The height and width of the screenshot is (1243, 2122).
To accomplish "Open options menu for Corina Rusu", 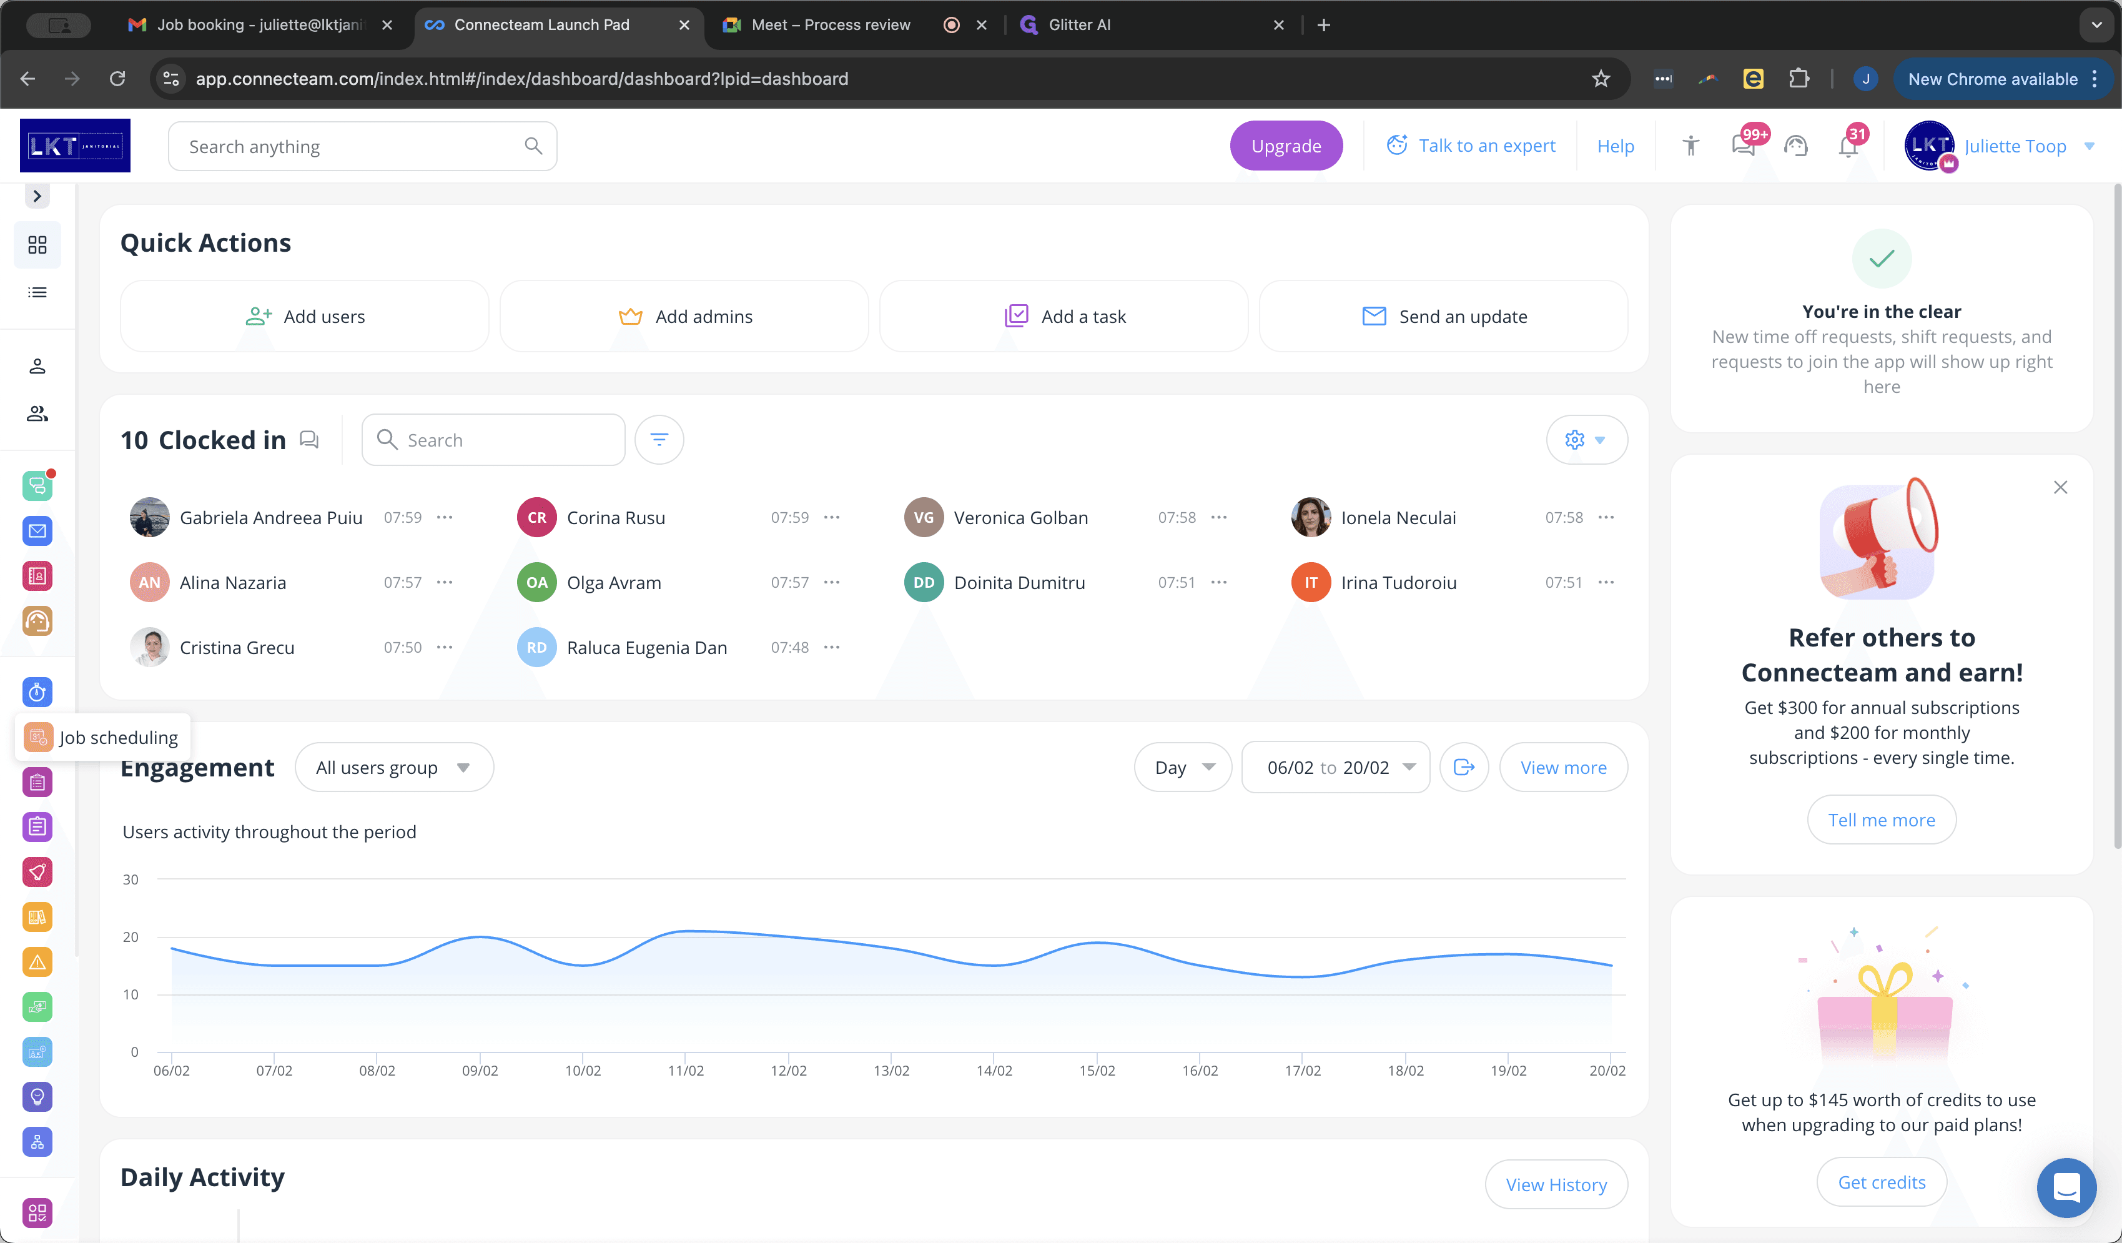I will pos(832,517).
